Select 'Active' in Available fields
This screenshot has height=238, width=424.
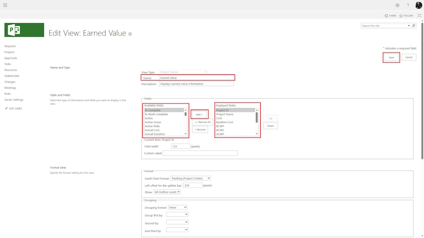[164, 118]
